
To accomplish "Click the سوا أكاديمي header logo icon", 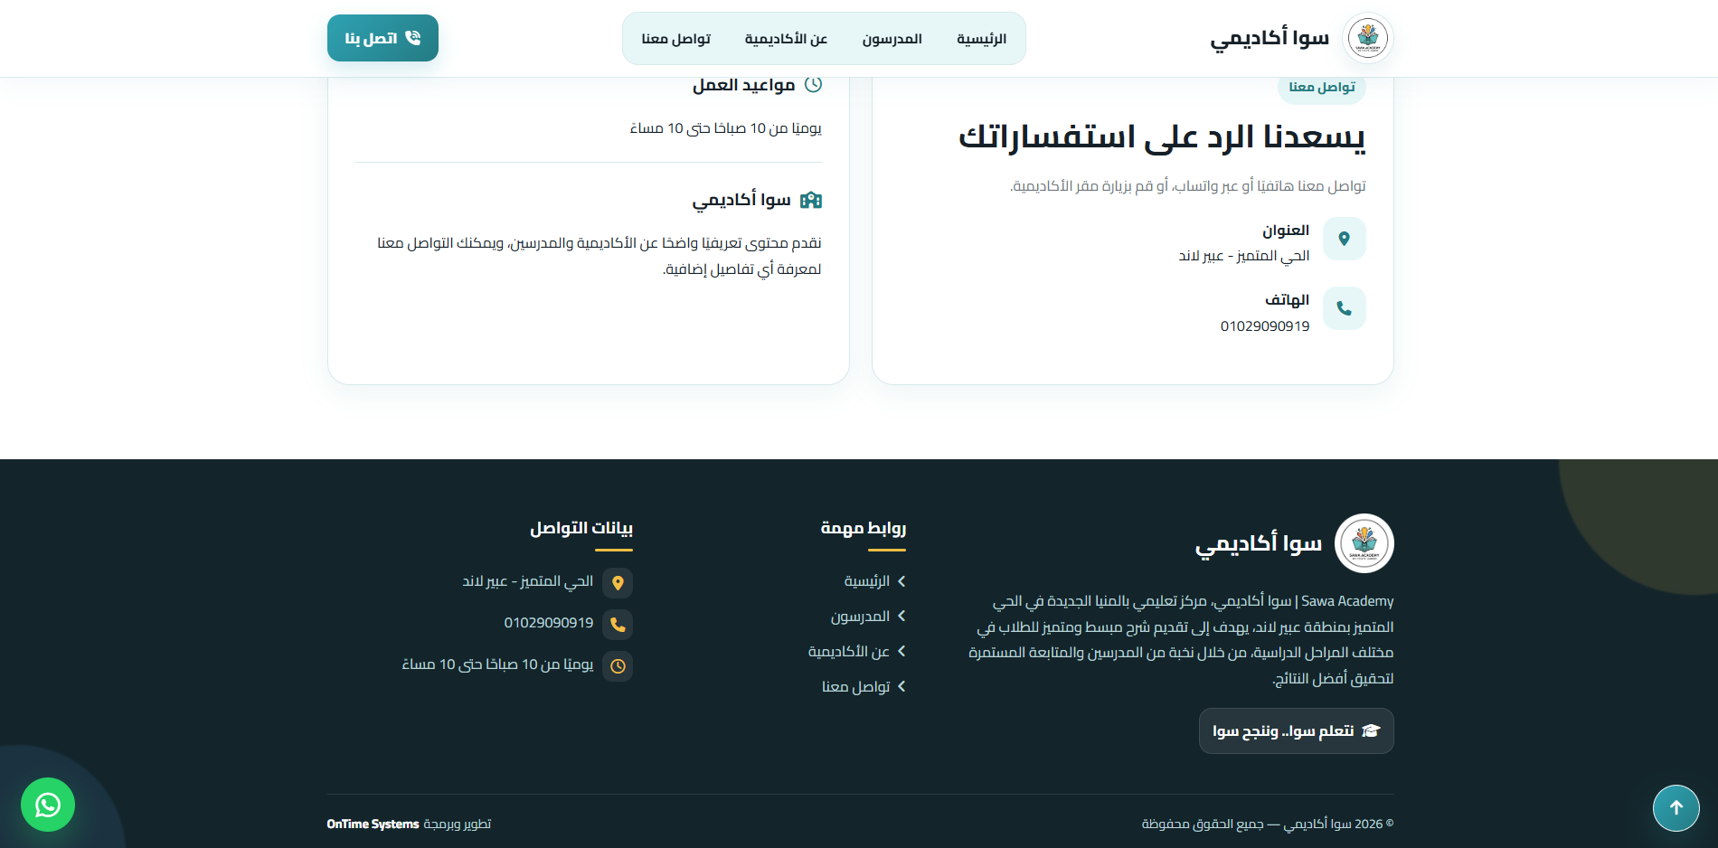I will pos(1368,38).
